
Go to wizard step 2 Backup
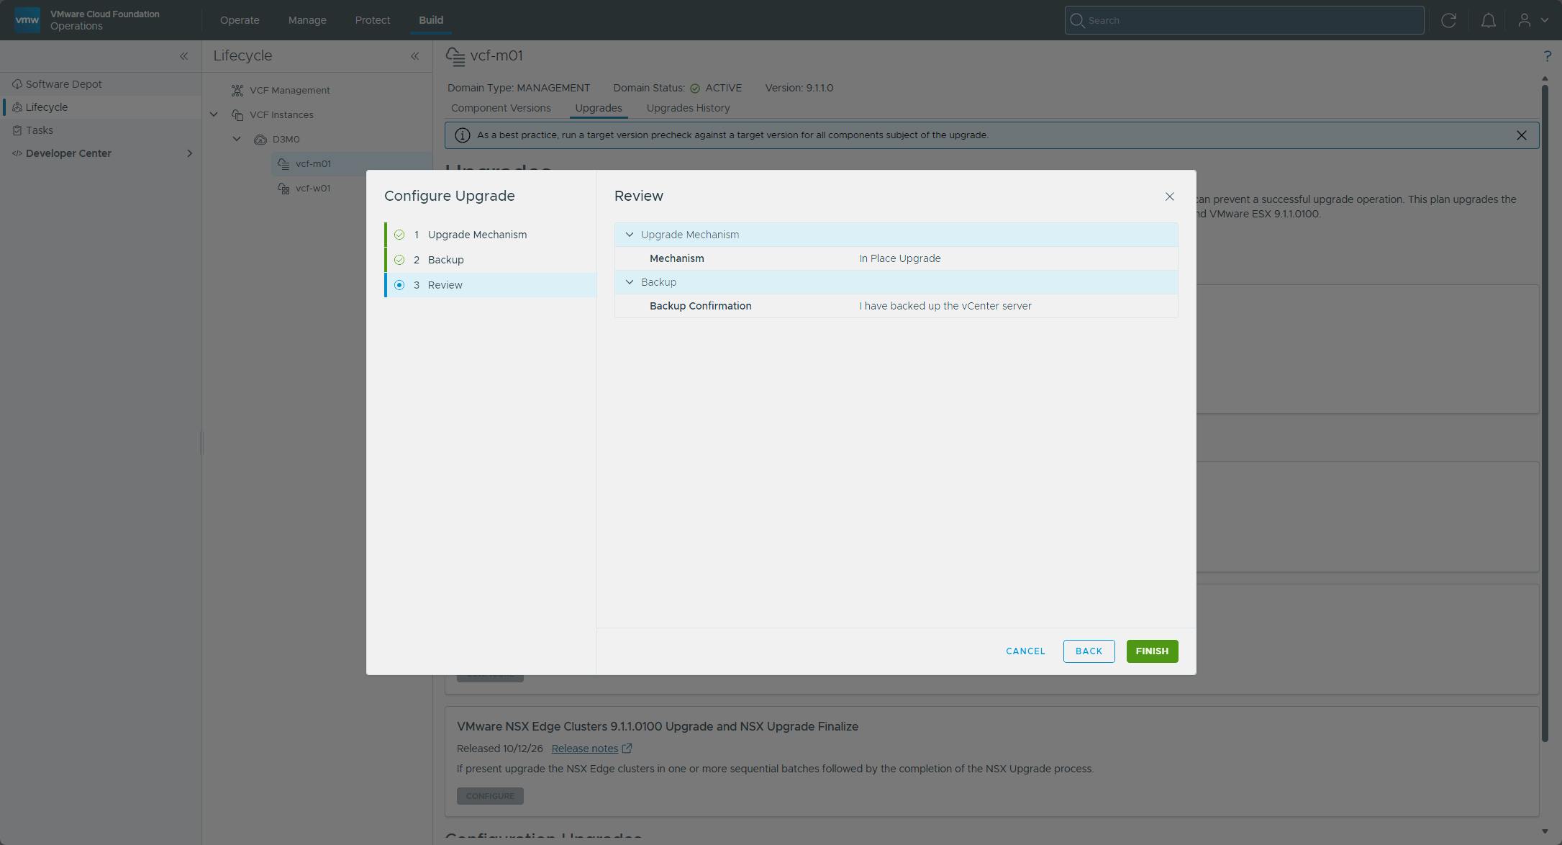click(490, 260)
